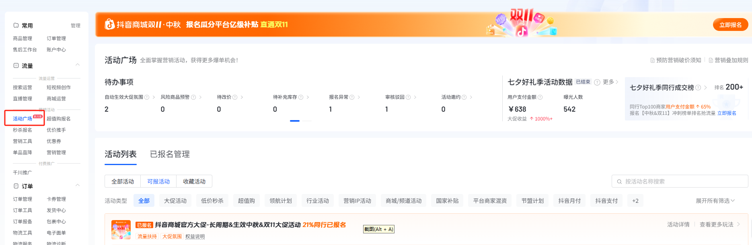Filter activity type by 营销IP活动

[x=358, y=201]
